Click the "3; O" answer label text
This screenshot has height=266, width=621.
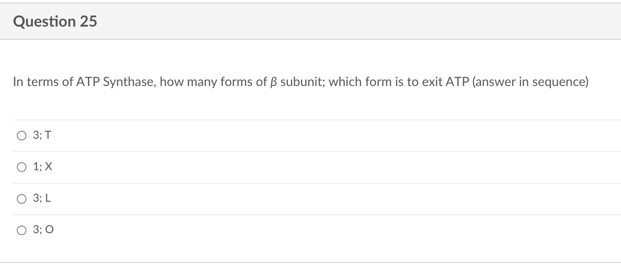coord(42,230)
